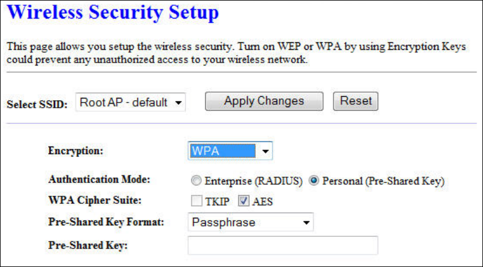
Task: Click the arrow beside Root AP - default
Action: pos(178,103)
